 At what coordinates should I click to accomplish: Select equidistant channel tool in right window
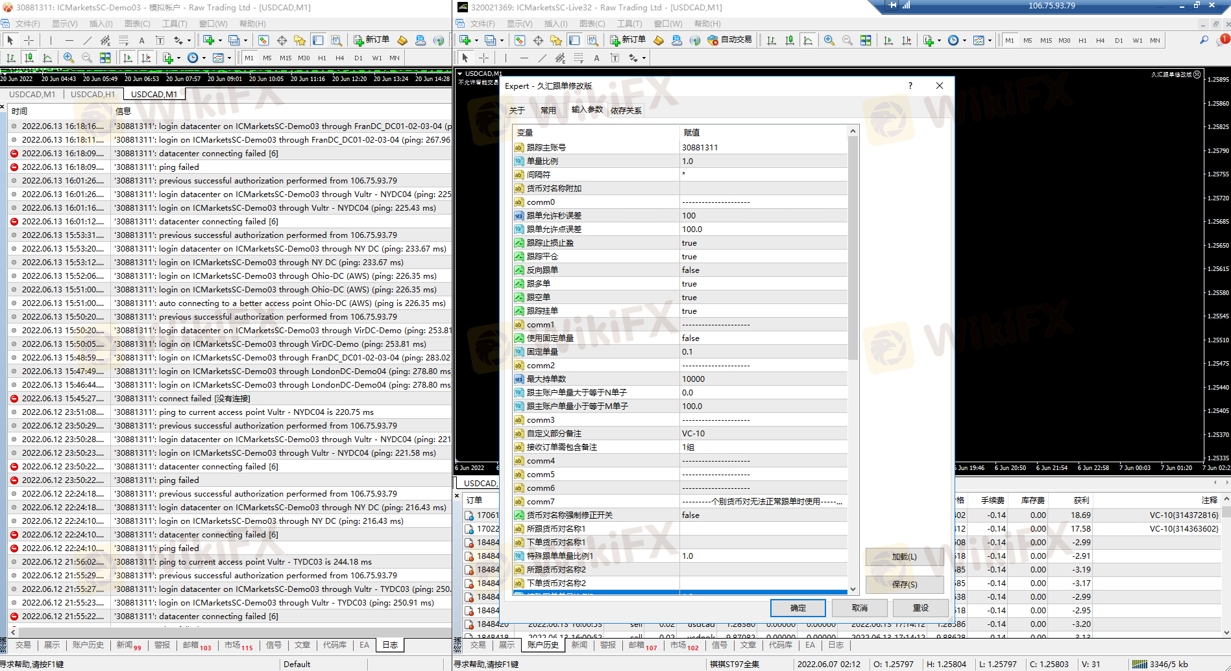561,58
